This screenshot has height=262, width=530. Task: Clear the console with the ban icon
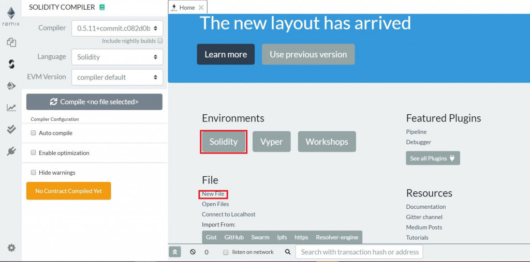(193, 252)
